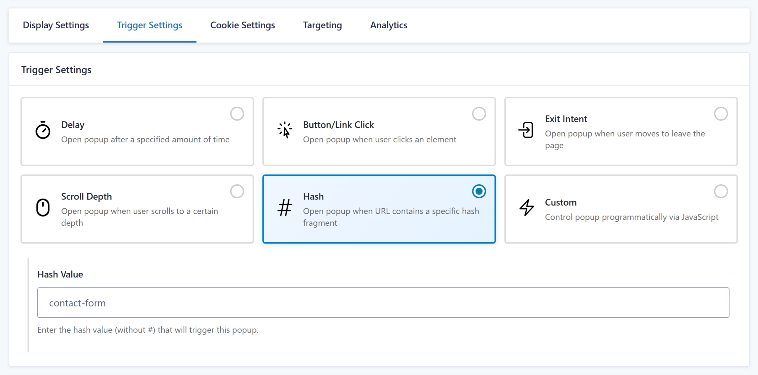
Task: Click the Delay stopwatch icon
Action: click(x=43, y=130)
